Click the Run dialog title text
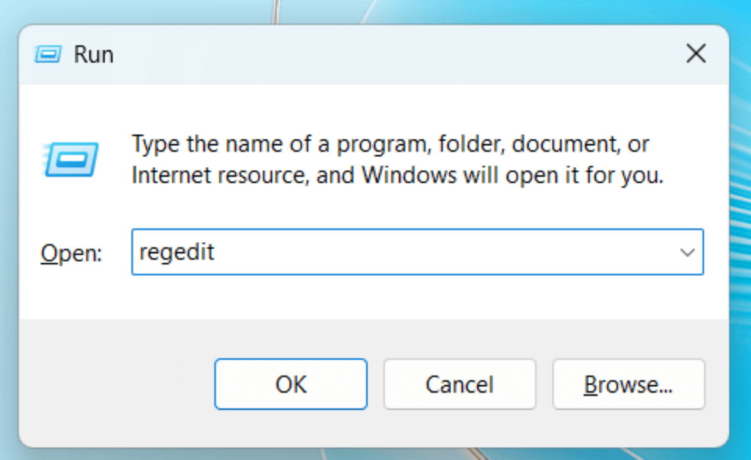 click(x=93, y=54)
